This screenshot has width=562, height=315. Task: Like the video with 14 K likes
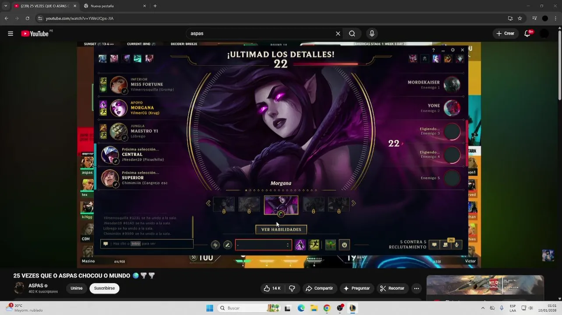(272, 288)
